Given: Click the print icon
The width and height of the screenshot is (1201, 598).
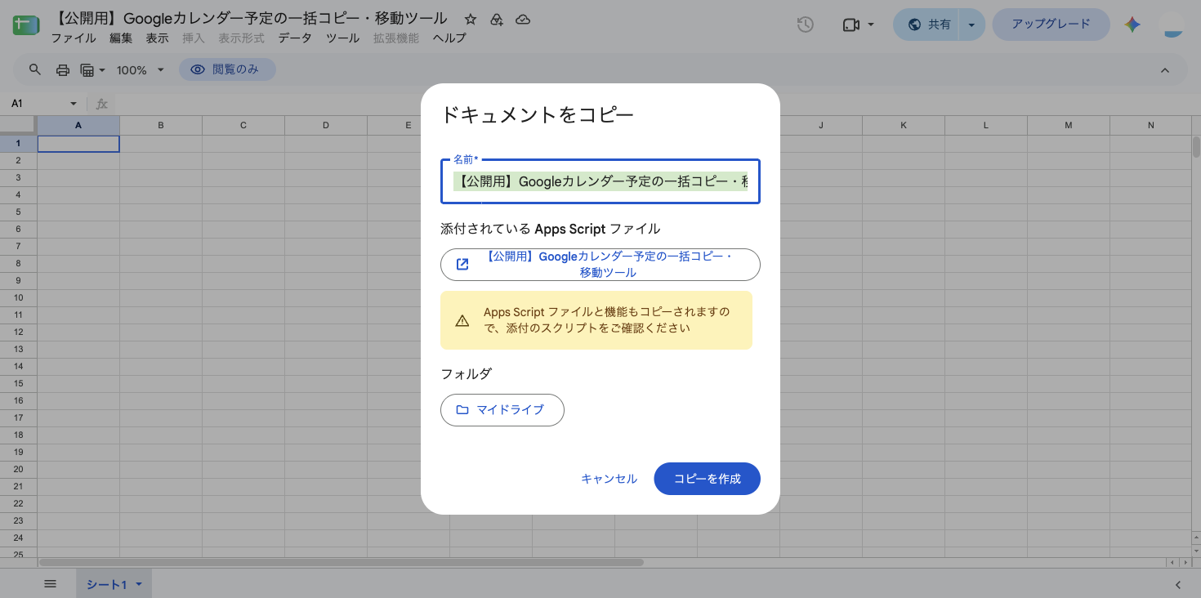Looking at the screenshot, I should 63,70.
